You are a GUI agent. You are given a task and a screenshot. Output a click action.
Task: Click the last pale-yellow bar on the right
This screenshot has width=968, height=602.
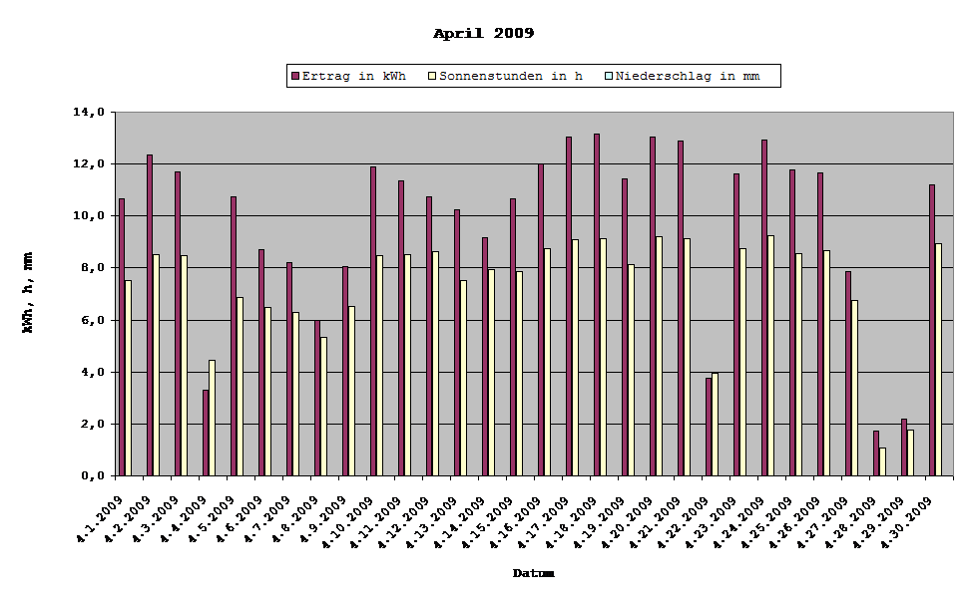(939, 359)
